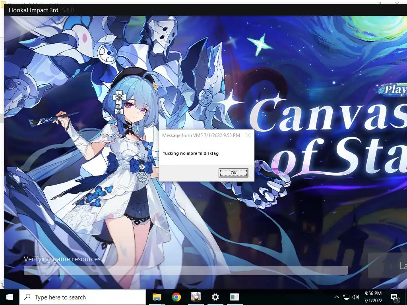Show hidden system tray icons
This screenshot has width=407, height=305.
point(336,297)
